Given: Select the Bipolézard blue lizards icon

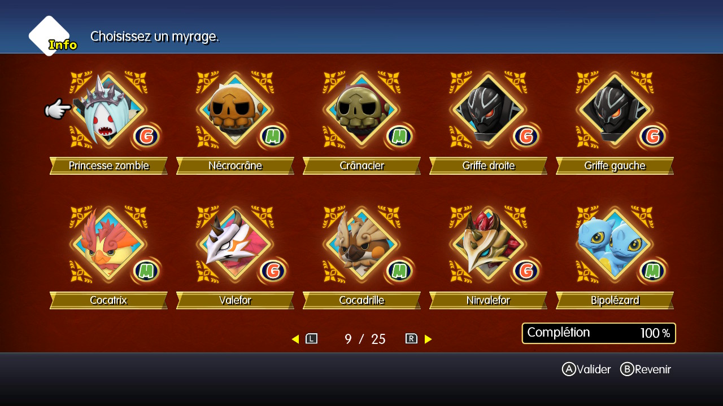Looking at the screenshot, I should click(x=614, y=244).
